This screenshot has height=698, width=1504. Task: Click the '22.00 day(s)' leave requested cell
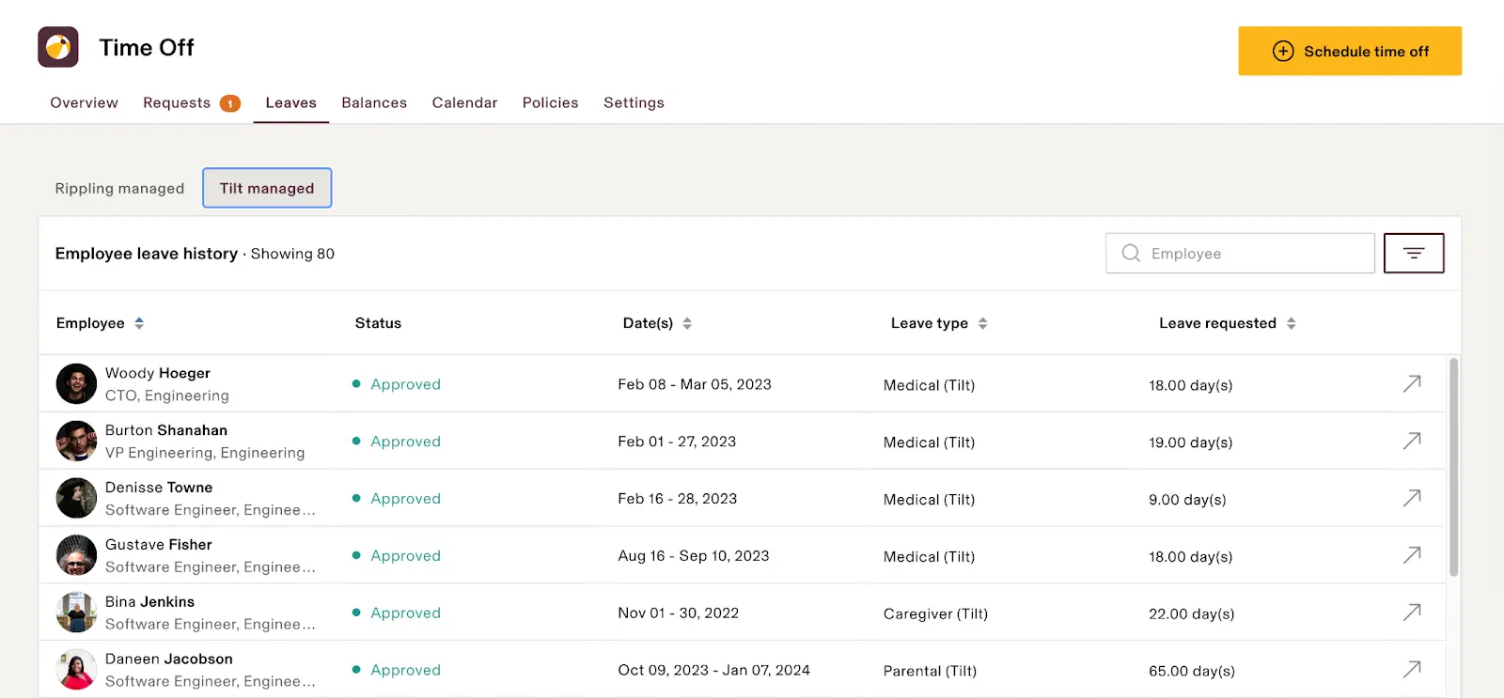(1192, 614)
